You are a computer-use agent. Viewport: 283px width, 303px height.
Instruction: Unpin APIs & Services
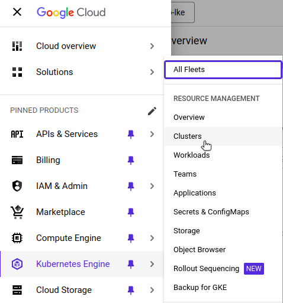[x=131, y=134]
